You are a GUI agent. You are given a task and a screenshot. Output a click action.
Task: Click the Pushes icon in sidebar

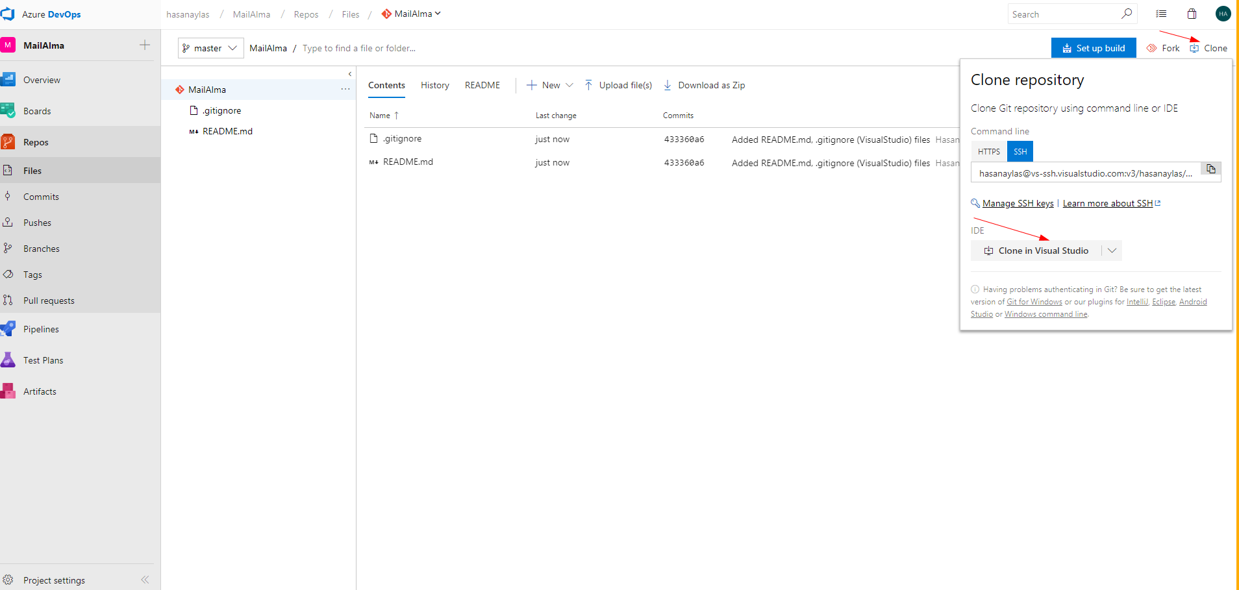click(8, 222)
